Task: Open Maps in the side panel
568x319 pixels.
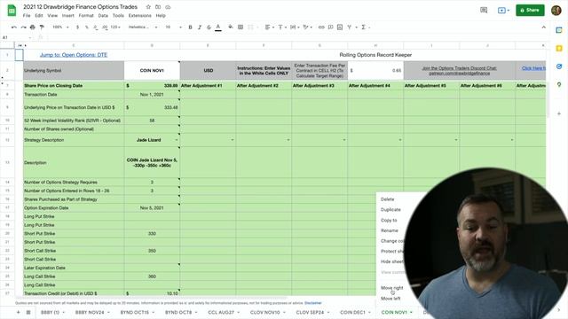Action: coord(559,85)
